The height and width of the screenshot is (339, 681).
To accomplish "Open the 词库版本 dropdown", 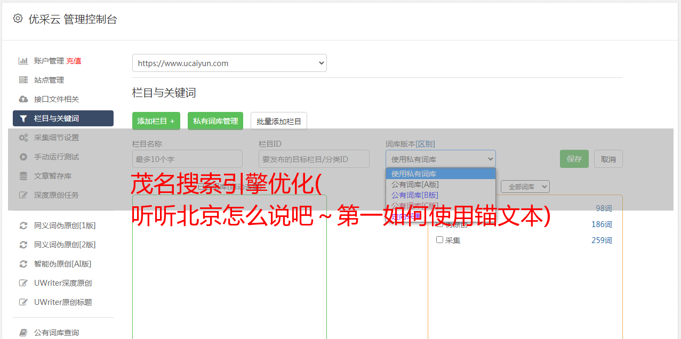I will point(440,159).
